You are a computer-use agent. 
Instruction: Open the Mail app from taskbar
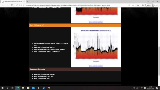[x=33, y=88]
